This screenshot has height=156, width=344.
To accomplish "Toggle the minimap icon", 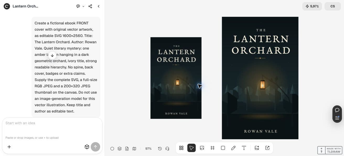I will pyautogui.click(x=134, y=149).
